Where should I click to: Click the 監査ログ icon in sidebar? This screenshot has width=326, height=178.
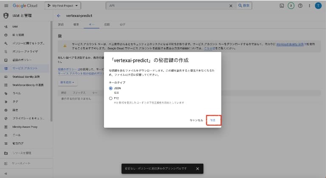pyautogui.click(x=6, y=143)
